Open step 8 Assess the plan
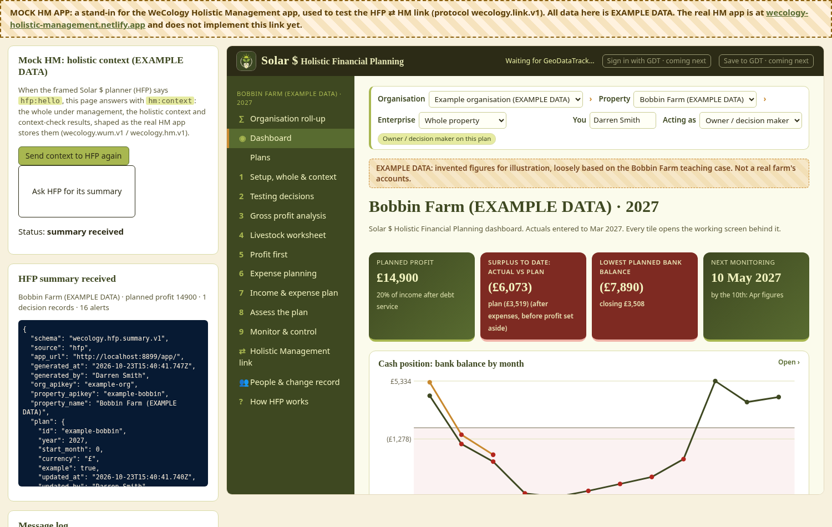Viewport: 832px width, 527px height. 291,312
